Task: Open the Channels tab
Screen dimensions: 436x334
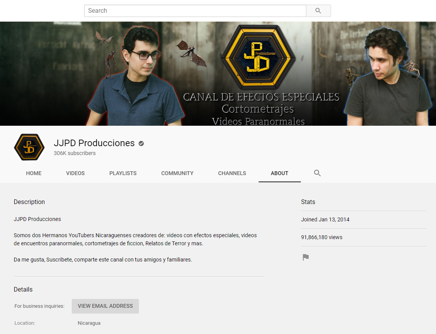Action: click(x=232, y=173)
